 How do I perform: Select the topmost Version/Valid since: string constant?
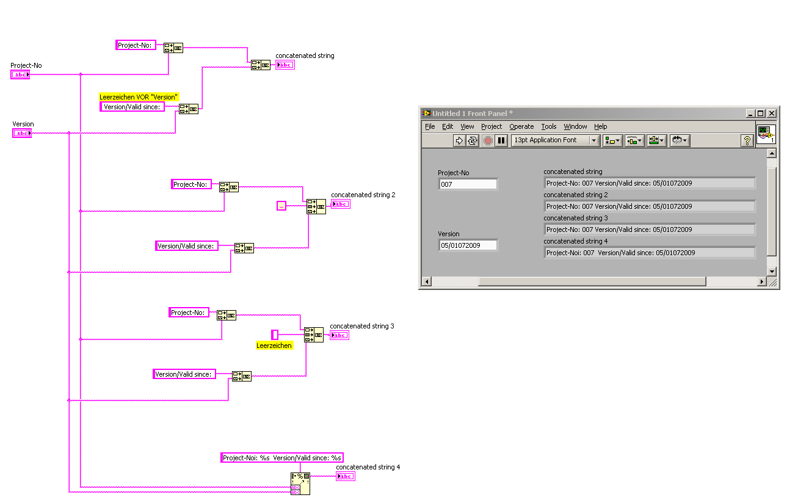point(132,107)
